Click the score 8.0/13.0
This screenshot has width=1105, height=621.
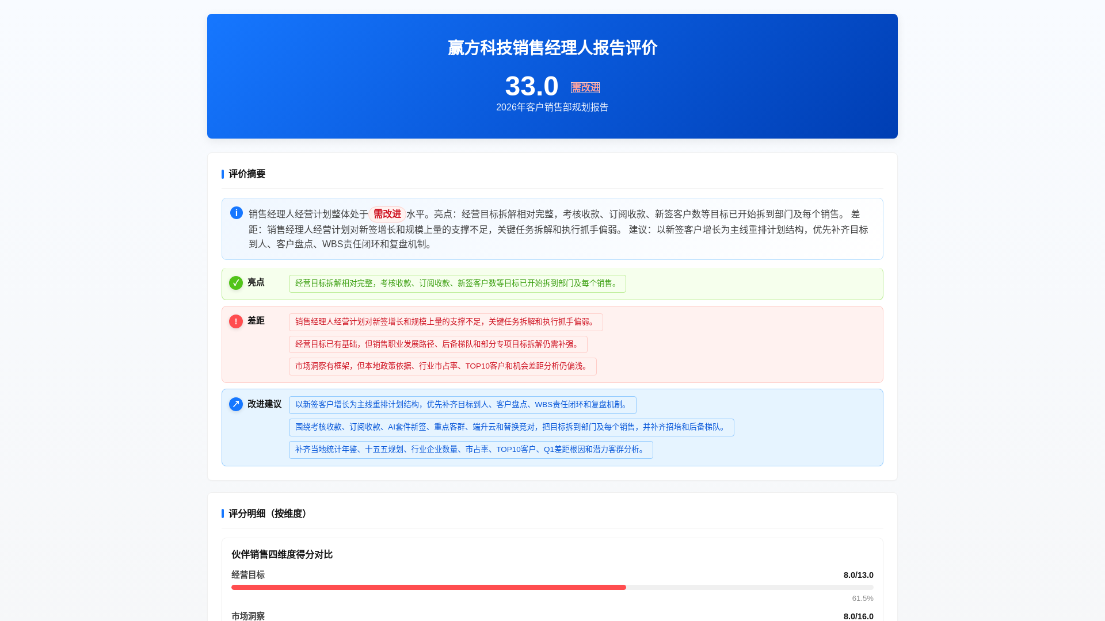859,575
